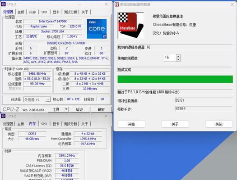Click the thread count value 28

pyautogui.click(x=102, y=99)
